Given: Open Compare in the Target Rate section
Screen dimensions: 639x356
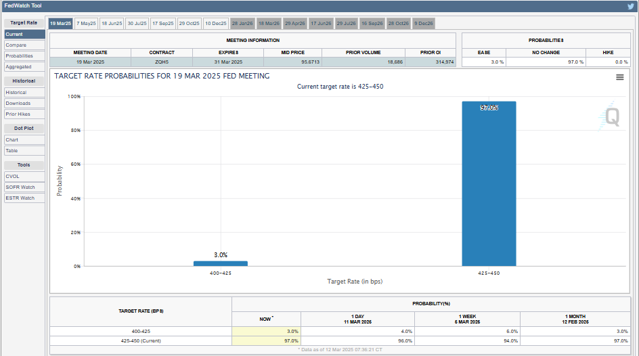Looking at the screenshot, I should coord(16,45).
